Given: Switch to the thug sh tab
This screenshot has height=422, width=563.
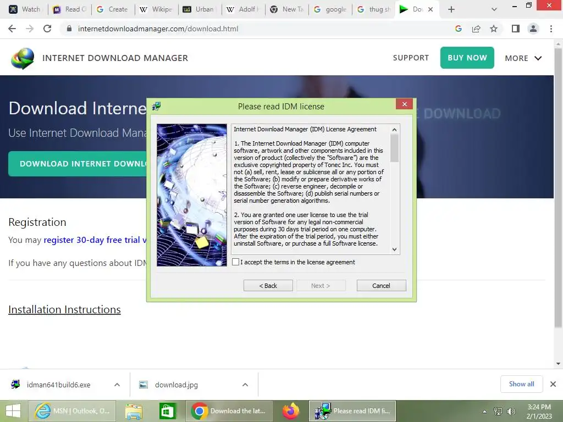Looking at the screenshot, I should [x=374, y=9].
